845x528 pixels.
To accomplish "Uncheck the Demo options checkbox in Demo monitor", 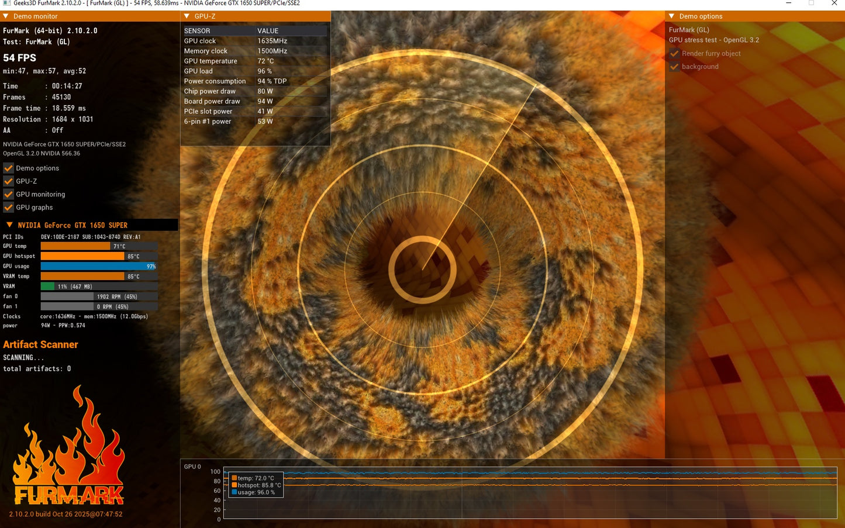I will [8, 168].
